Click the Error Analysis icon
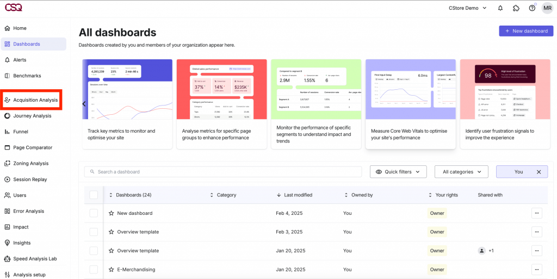The height and width of the screenshot is (279, 557). (x=7, y=211)
